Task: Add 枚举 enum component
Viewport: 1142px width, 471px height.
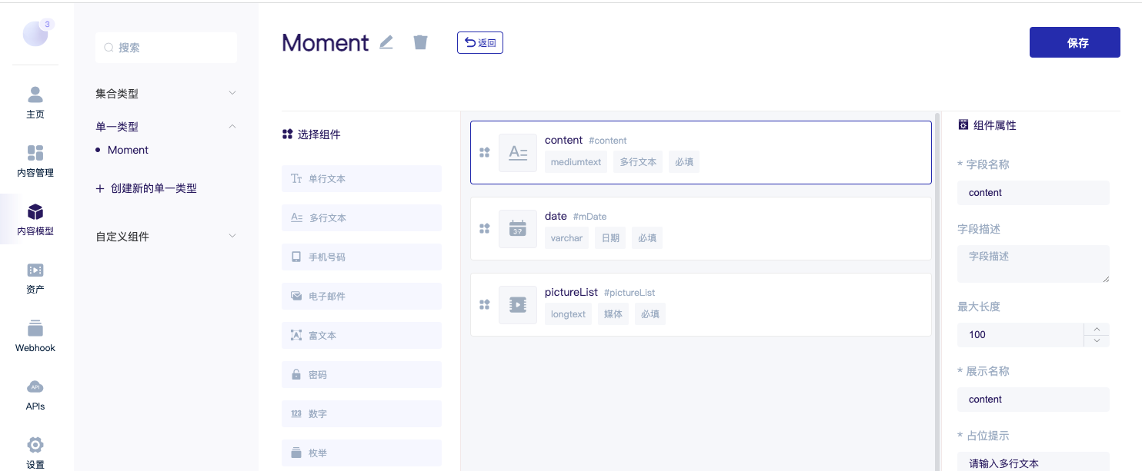Action: [362, 453]
